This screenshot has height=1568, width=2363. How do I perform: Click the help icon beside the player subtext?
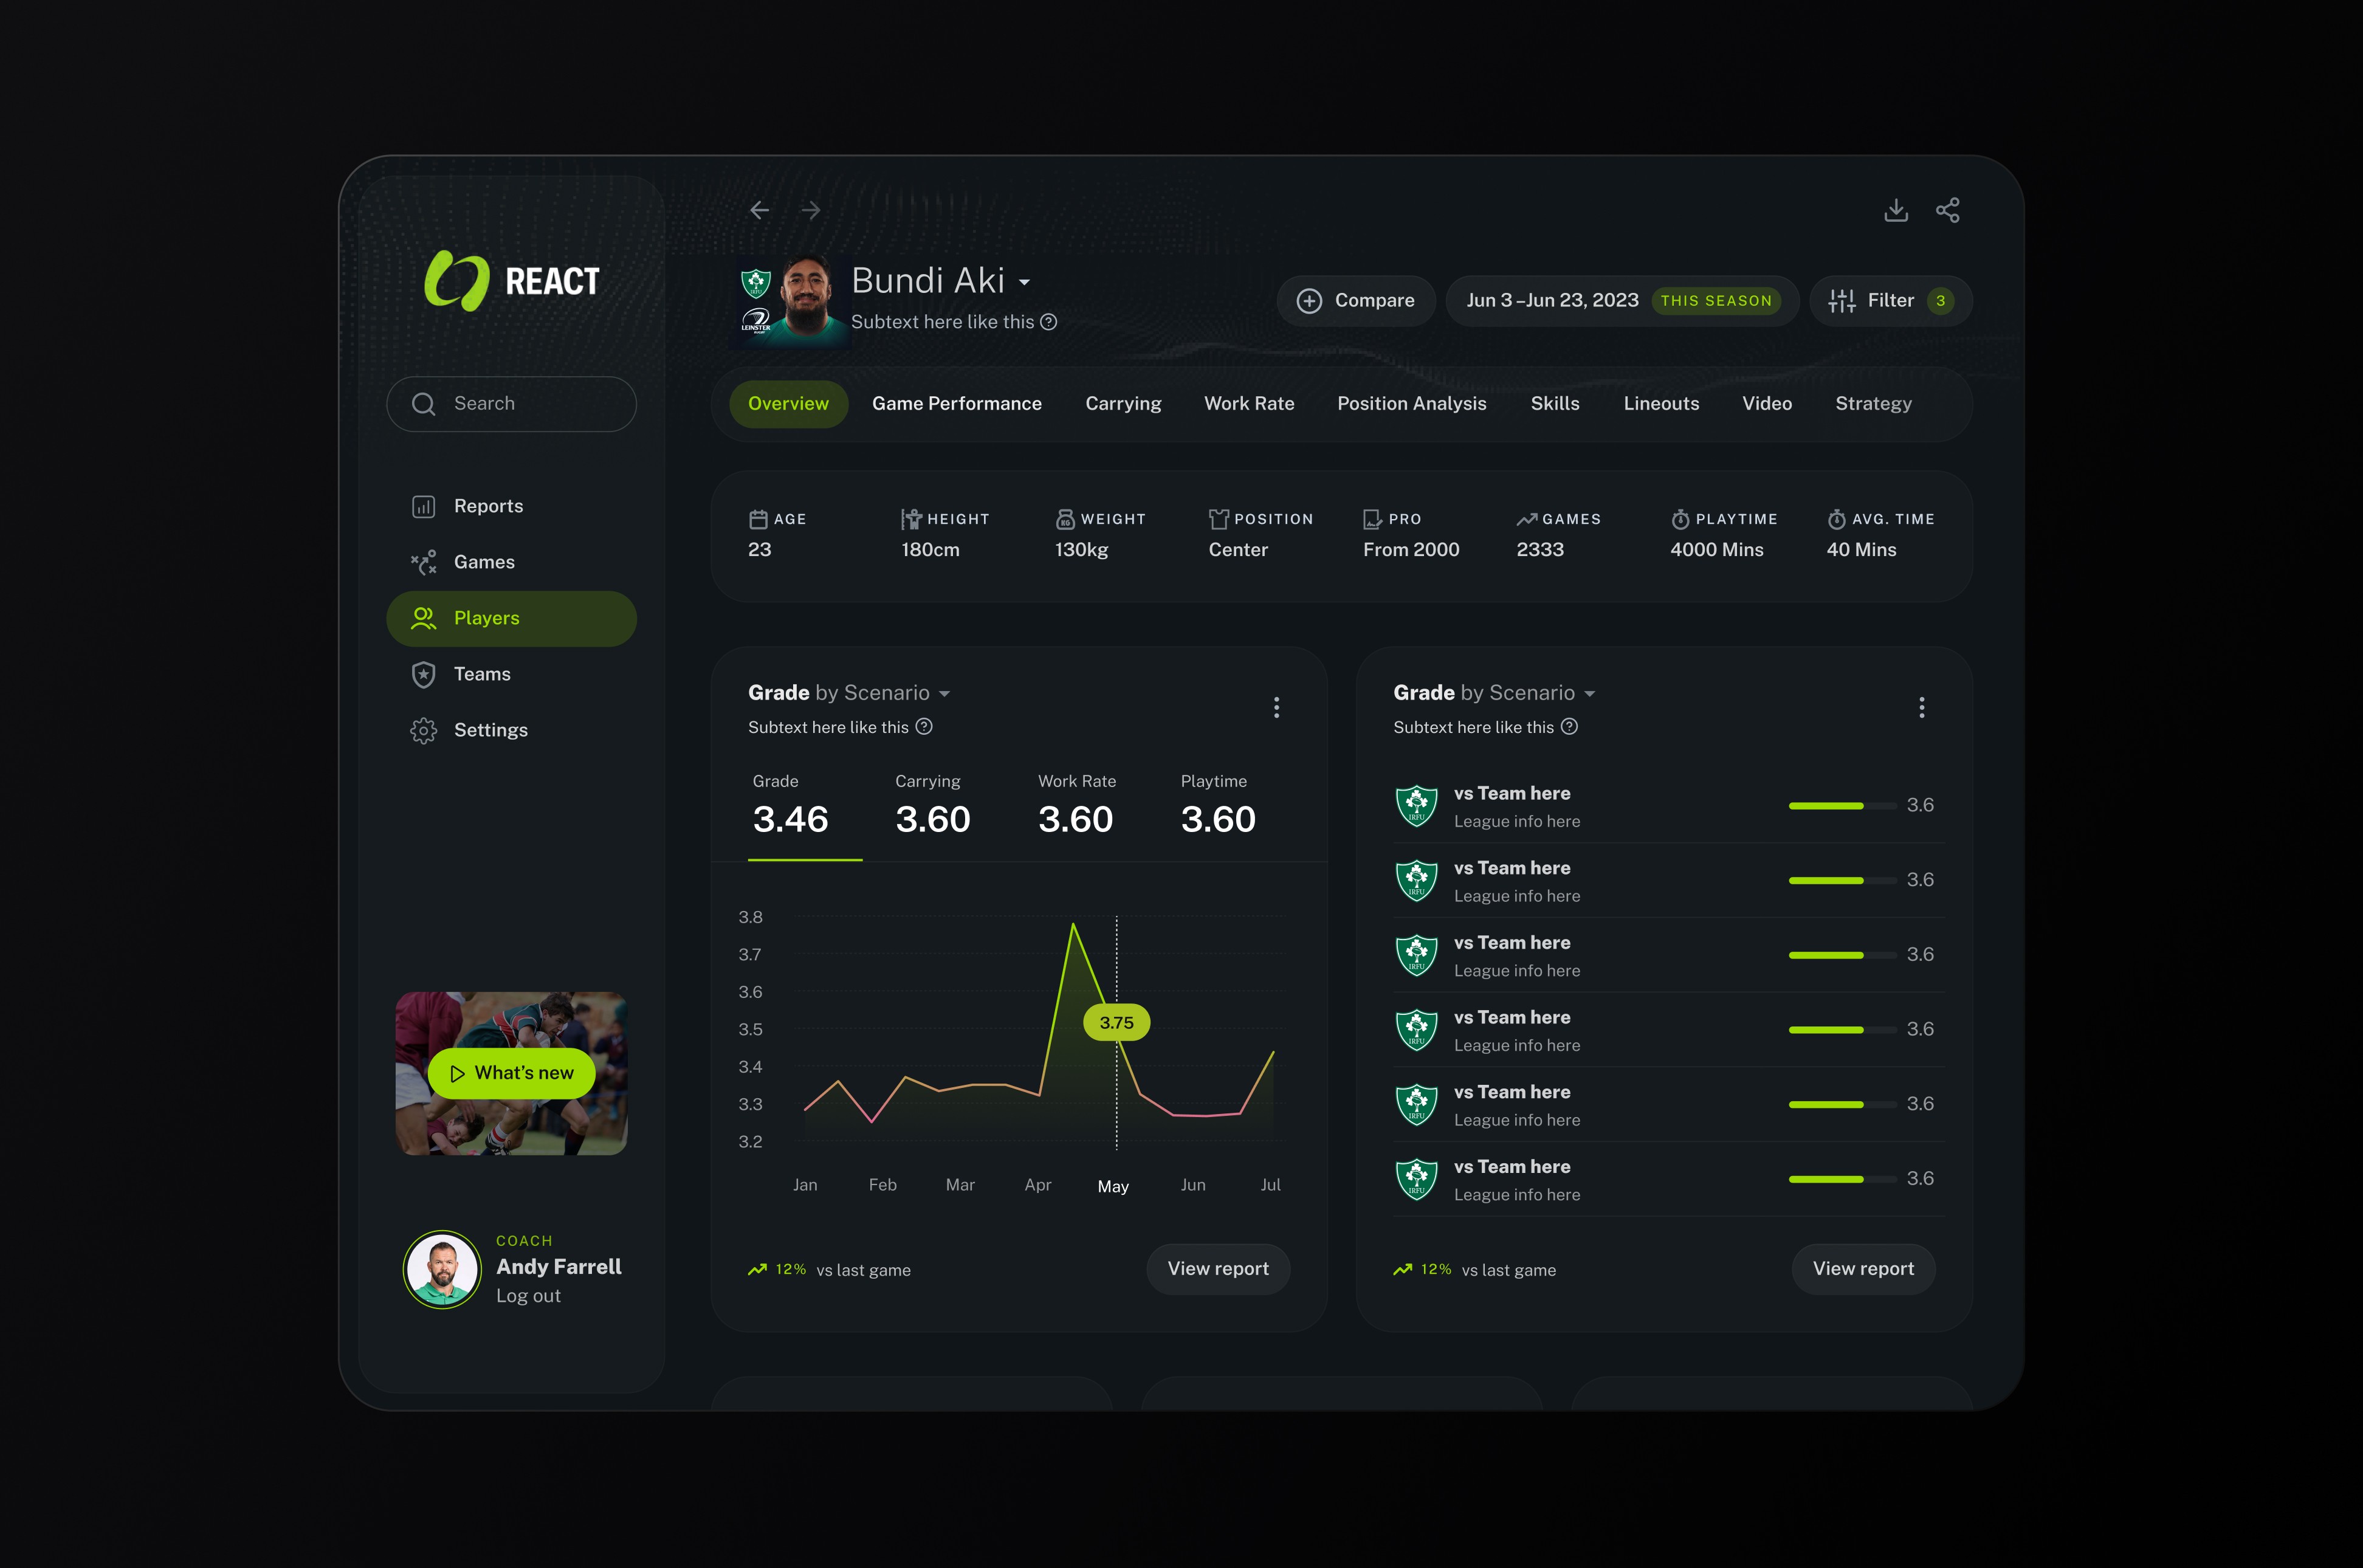[1048, 322]
